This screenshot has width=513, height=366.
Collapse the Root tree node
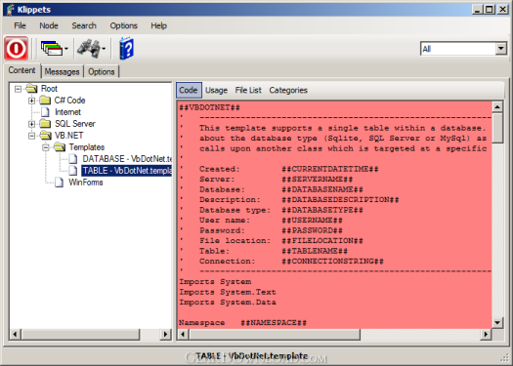[19, 89]
